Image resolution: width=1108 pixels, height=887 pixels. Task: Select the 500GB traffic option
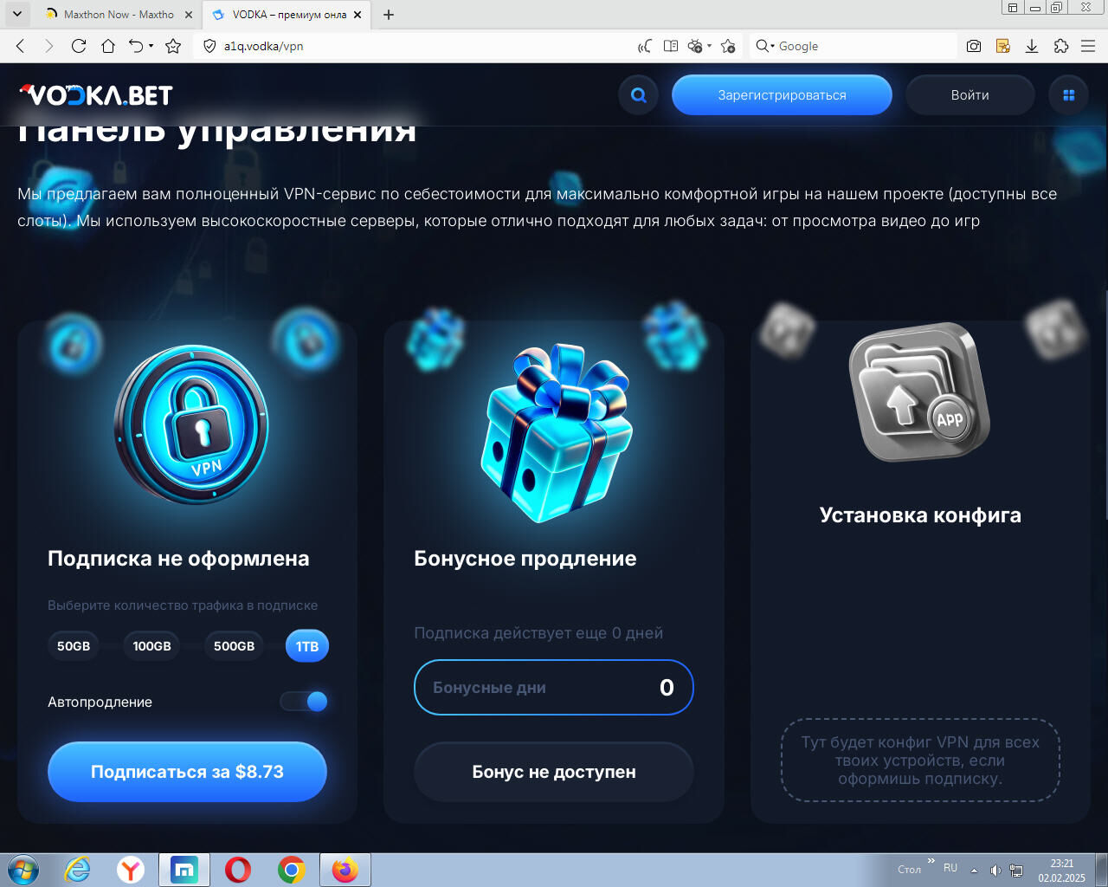[234, 646]
